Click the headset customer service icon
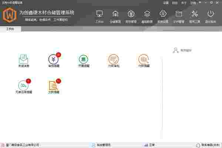Viewport: 222px width, 148px height. tap(198, 145)
